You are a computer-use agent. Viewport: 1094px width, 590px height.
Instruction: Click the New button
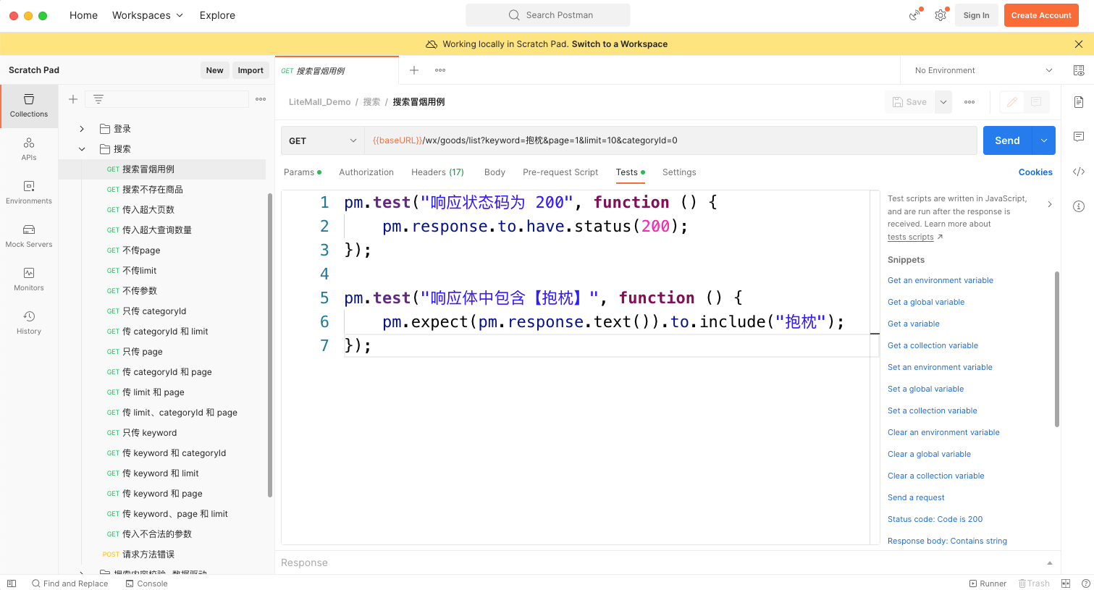[x=214, y=70]
